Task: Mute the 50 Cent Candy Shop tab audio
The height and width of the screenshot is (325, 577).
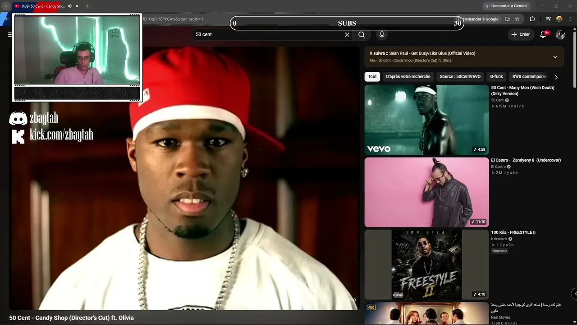Action: (70, 6)
